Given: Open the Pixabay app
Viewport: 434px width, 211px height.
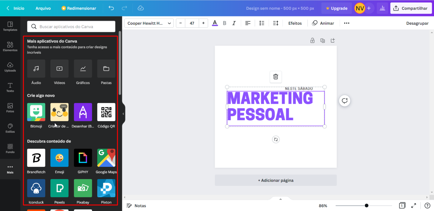Looking at the screenshot, I should (83, 188).
